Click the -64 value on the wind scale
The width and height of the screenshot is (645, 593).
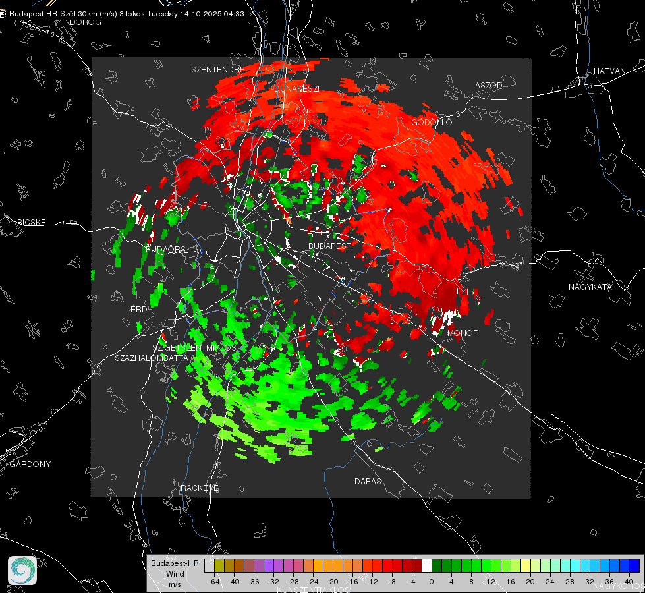pos(214,582)
